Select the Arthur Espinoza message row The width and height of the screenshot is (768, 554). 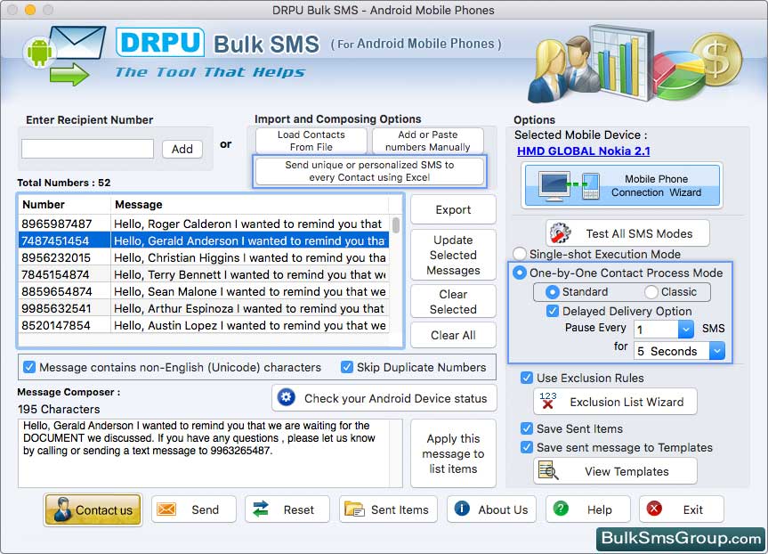click(x=205, y=308)
